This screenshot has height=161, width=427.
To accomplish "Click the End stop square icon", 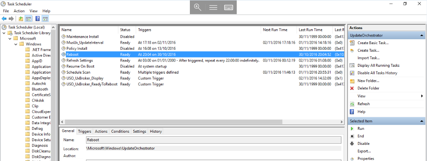I will (352, 136).
